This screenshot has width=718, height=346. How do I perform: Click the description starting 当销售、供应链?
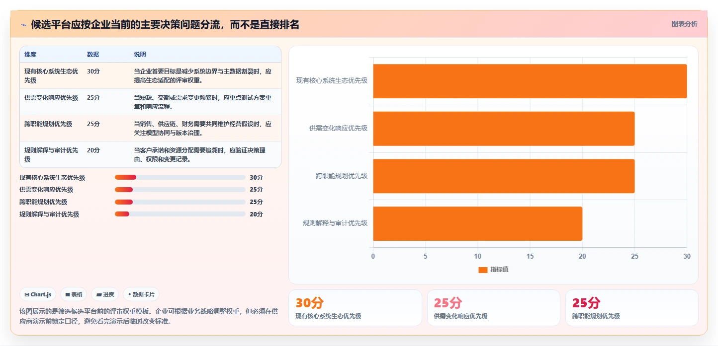click(x=203, y=129)
